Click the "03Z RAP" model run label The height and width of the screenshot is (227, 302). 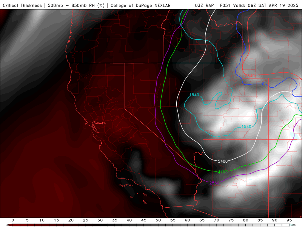(x=204, y=5)
